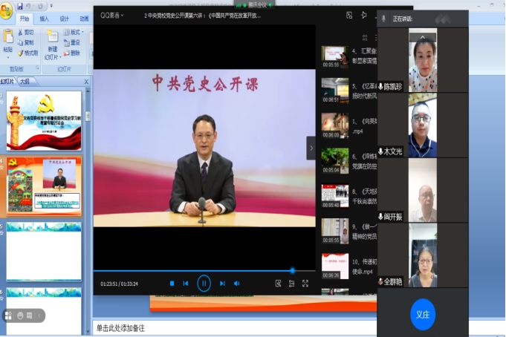506x337 pixels.
Task: Switch to the 大纲 outline tab
Action: (x=25, y=82)
